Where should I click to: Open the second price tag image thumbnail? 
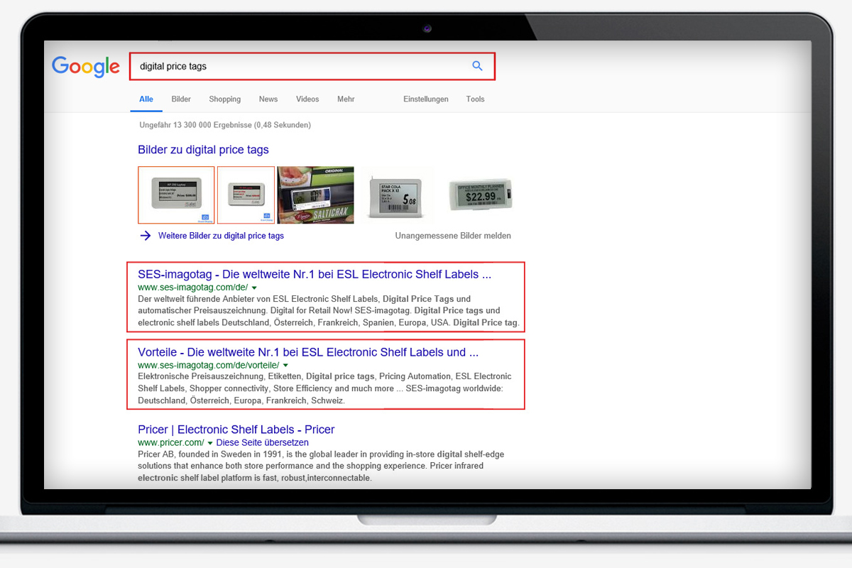point(246,195)
